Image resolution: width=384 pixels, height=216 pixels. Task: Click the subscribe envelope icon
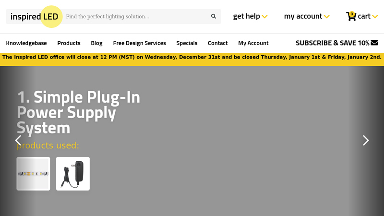[374, 43]
